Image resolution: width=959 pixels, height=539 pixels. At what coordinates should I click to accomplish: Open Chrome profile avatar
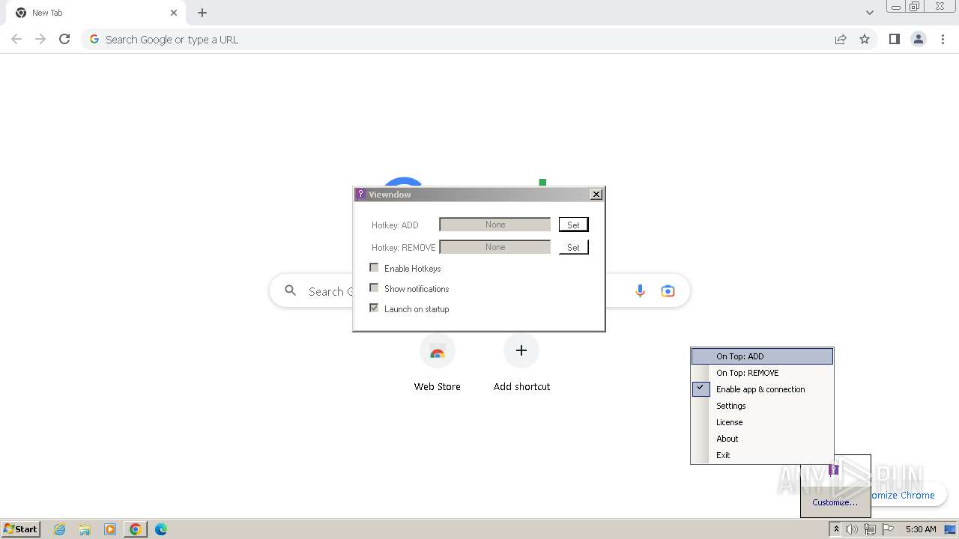[x=919, y=40]
